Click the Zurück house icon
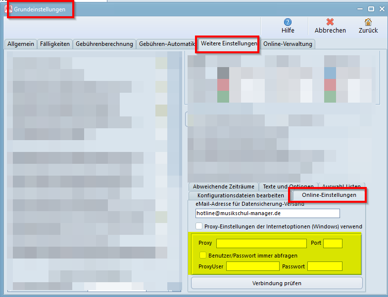The height and width of the screenshot is (297, 388). coord(368,22)
